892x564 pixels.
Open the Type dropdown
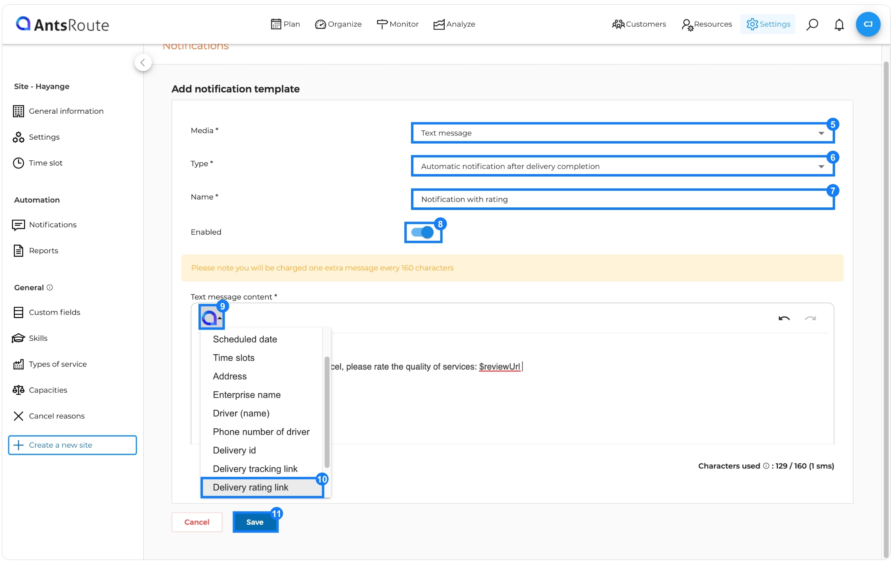(x=622, y=166)
